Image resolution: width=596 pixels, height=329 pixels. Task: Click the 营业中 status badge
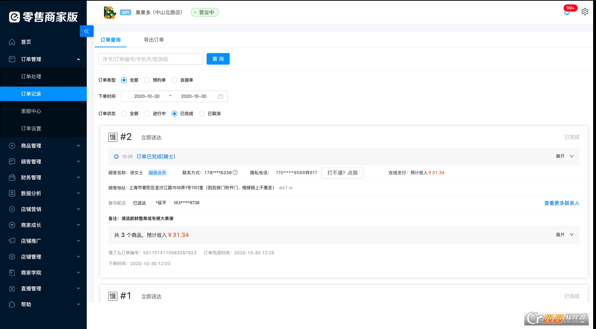point(204,12)
